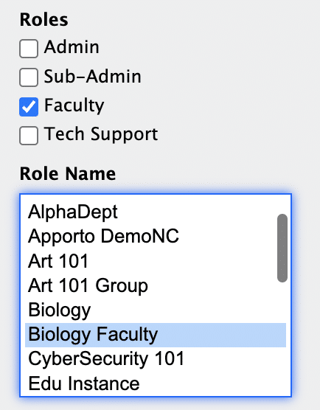Uncheck the Faculty role checkbox
Screen dimensions: 320x410
coord(29,107)
